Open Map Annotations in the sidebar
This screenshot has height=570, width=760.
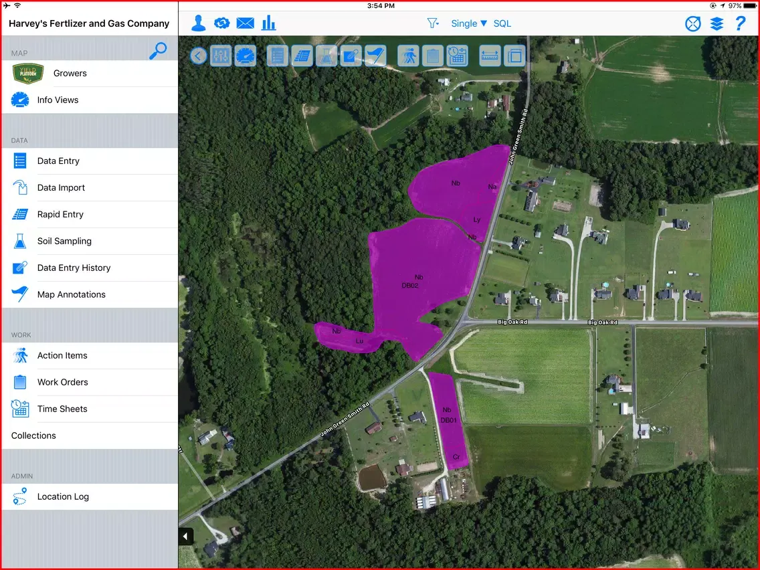(x=90, y=294)
